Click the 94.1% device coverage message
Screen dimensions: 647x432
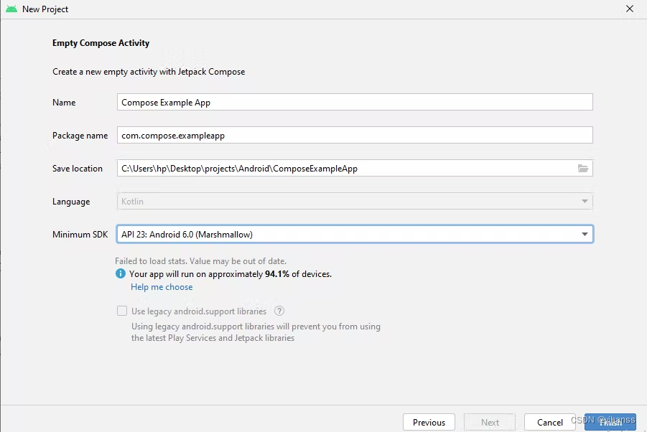[215, 273]
